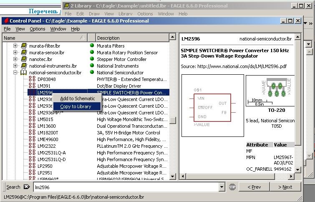Expand the nanotec.lbr tree node

click(15, 59)
